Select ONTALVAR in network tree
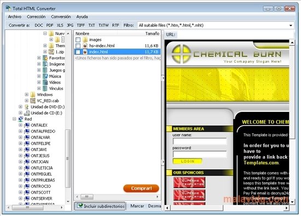Viewport: 301px width, 216px height. pyautogui.click(x=40, y=137)
